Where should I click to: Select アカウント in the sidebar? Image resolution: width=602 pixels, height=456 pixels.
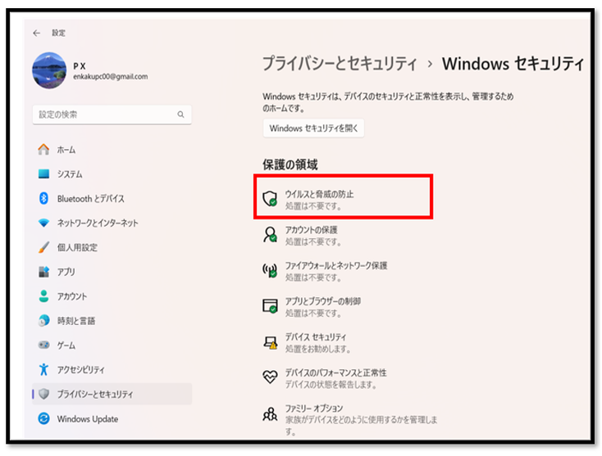tap(112, 296)
